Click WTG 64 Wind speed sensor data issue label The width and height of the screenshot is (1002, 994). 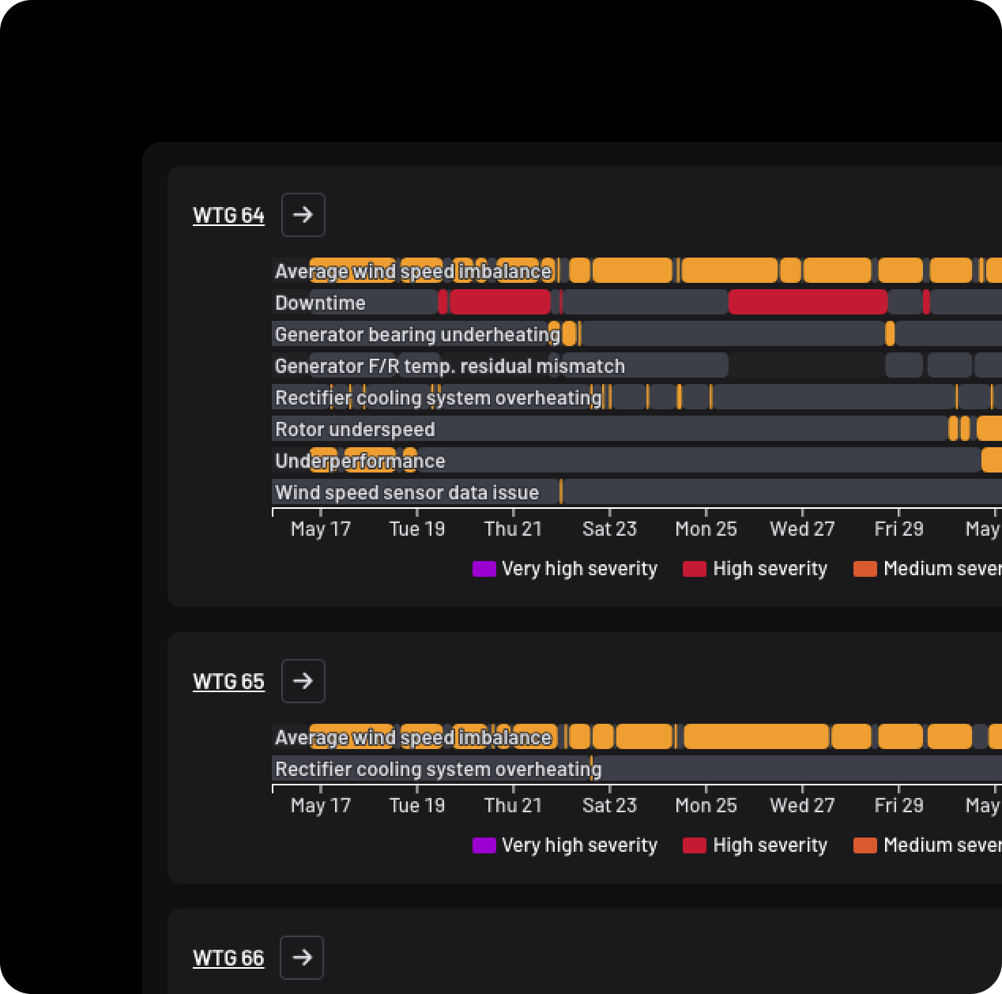[407, 492]
